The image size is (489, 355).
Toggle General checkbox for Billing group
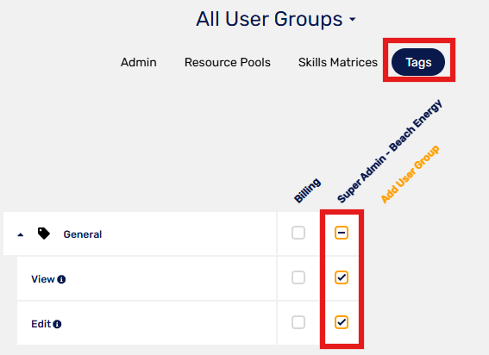[x=298, y=233]
